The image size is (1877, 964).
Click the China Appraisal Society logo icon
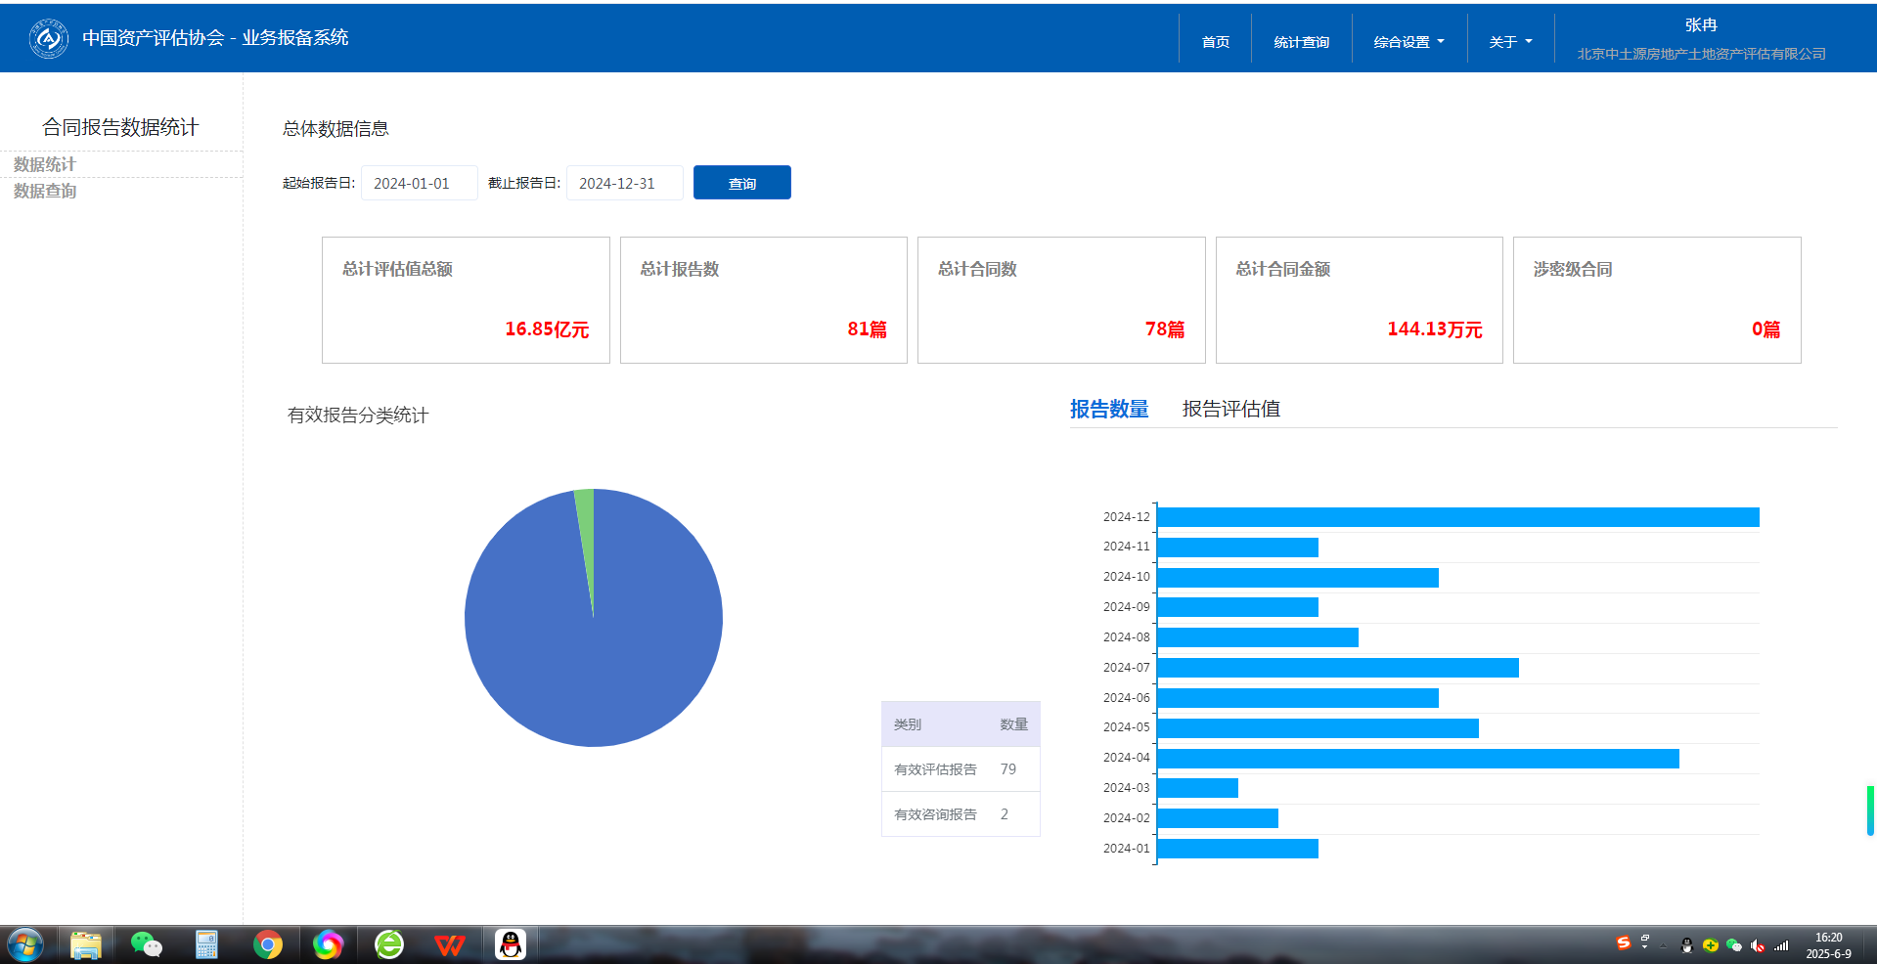click(48, 39)
